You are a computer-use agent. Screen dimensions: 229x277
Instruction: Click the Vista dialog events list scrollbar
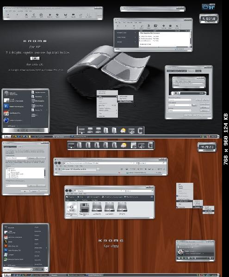click(44, 173)
